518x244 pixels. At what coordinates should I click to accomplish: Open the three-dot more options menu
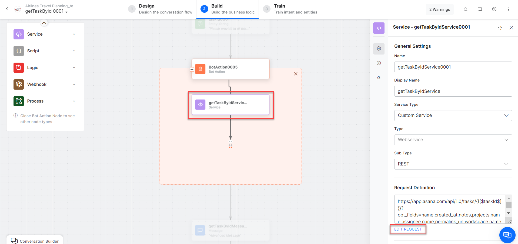(x=508, y=9)
